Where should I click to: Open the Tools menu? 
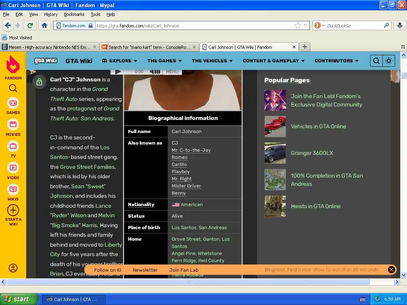pyautogui.click(x=95, y=14)
